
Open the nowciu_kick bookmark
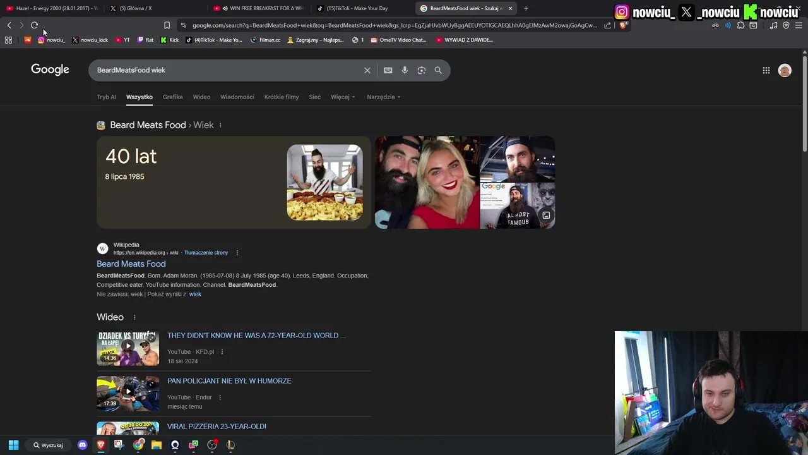[x=90, y=40]
